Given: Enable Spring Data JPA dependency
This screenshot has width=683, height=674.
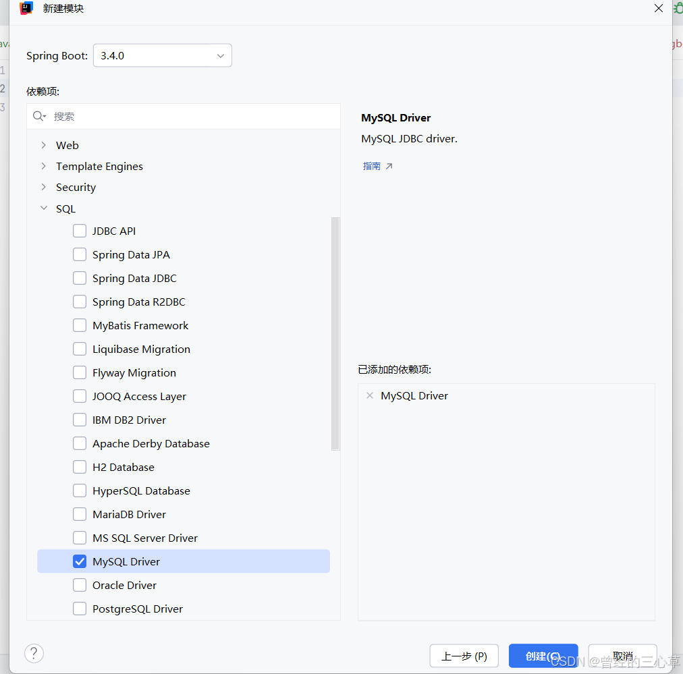Looking at the screenshot, I should click(80, 254).
